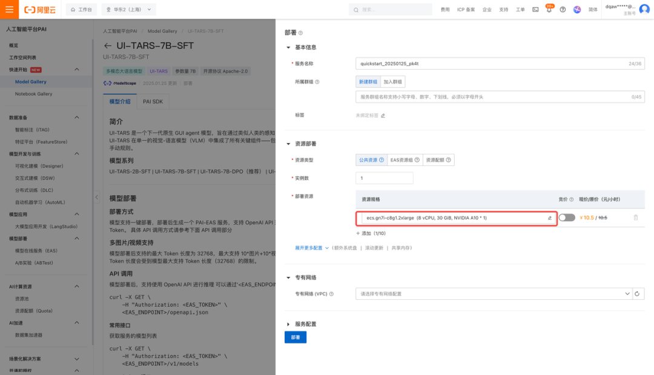Click the edit pencil on the resource specification row
This screenshot has width=654, height=375.
(x=551, y=217)
